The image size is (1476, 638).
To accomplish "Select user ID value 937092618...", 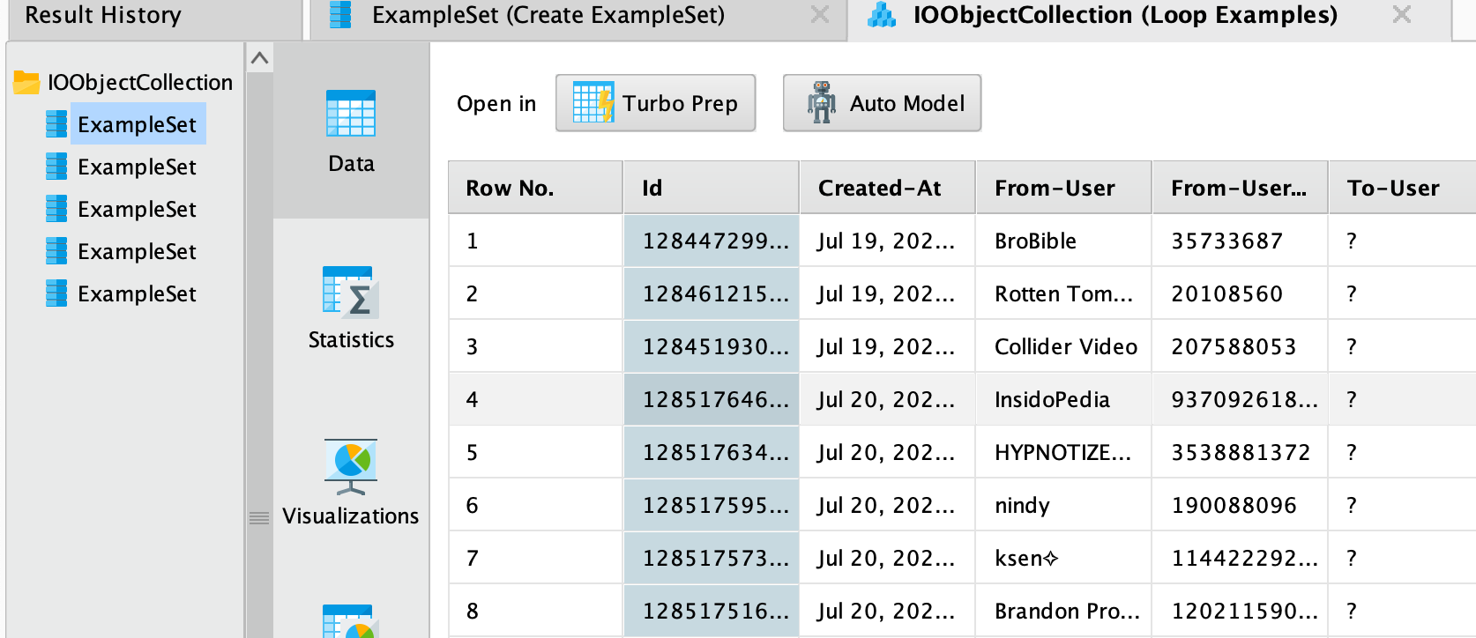I will click(1241, 399).
